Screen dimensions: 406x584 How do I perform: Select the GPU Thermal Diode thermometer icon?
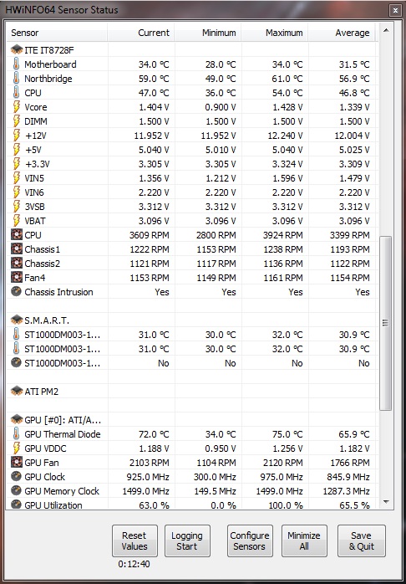click(x=16, y=434)
